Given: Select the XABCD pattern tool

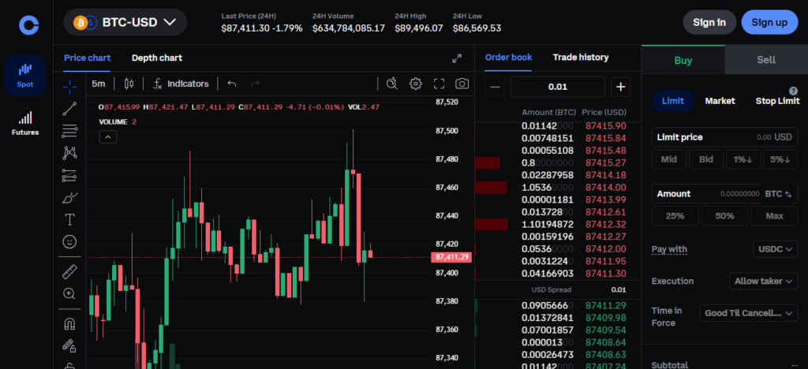Looking at the screenshot, I should [x=69, y=153].
